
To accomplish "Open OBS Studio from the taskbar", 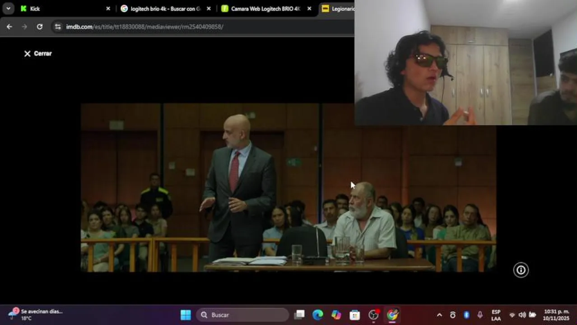I will click(373, 315).
